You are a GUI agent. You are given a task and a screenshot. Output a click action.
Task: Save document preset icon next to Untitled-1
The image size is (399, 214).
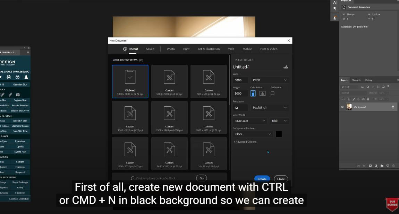(286, 67)
